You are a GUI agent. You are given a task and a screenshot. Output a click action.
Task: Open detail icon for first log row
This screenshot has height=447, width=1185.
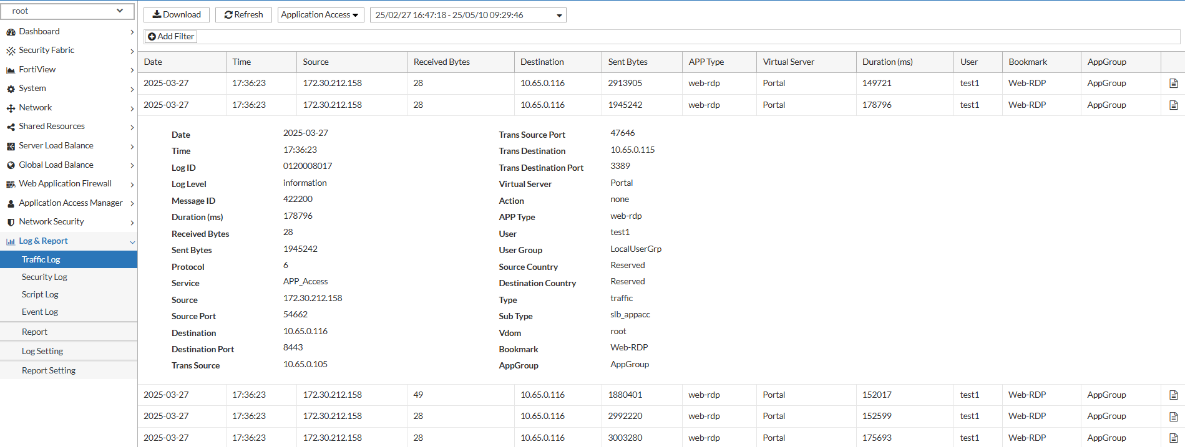1173,84
